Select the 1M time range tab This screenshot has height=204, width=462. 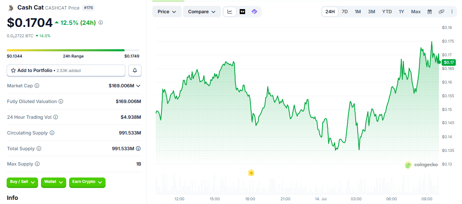[358, 12]
